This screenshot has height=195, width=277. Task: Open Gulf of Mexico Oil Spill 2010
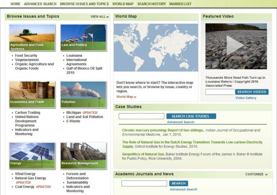84,71
